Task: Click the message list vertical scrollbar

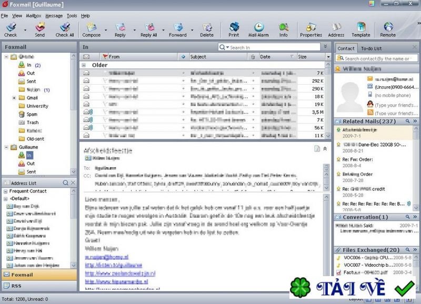Action: coord(328,99)
